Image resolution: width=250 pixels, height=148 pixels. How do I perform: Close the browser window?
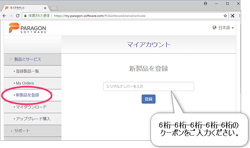tap(238, 4)
